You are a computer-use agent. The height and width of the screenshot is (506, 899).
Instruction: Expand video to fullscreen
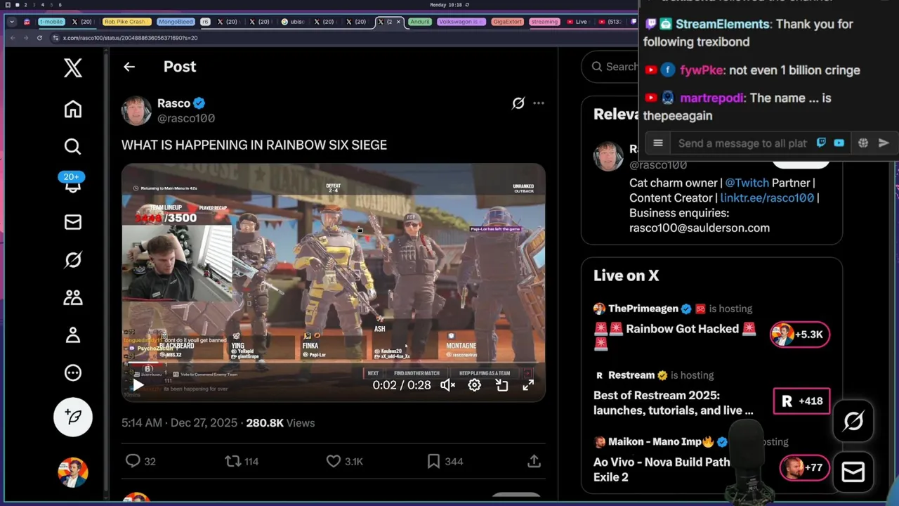[x=528, y=385]
